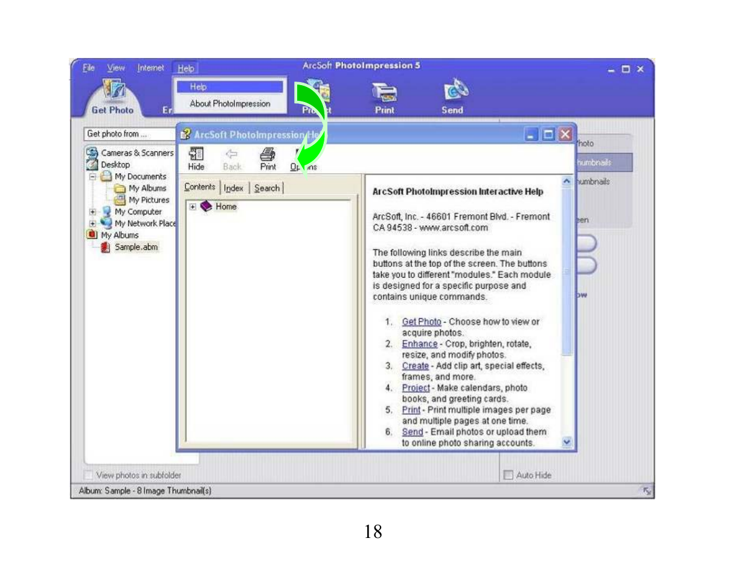Expand the Home node in Contents tree
Screen dimensions: 746x576
[192, 206]
